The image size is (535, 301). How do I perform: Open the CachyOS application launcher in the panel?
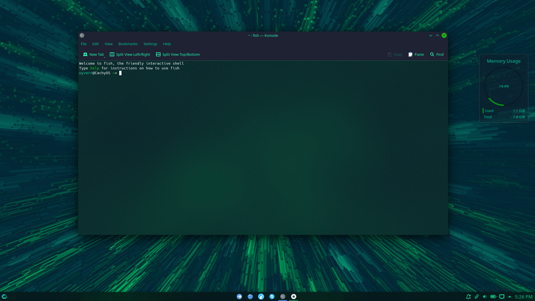pos(4,297)
